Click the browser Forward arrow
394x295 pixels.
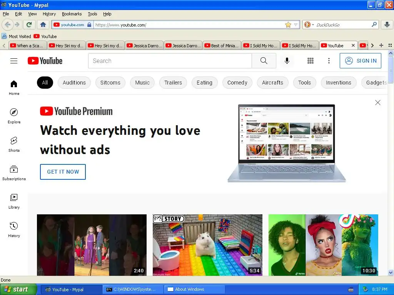pyautogui.click(x=17, y=25)
